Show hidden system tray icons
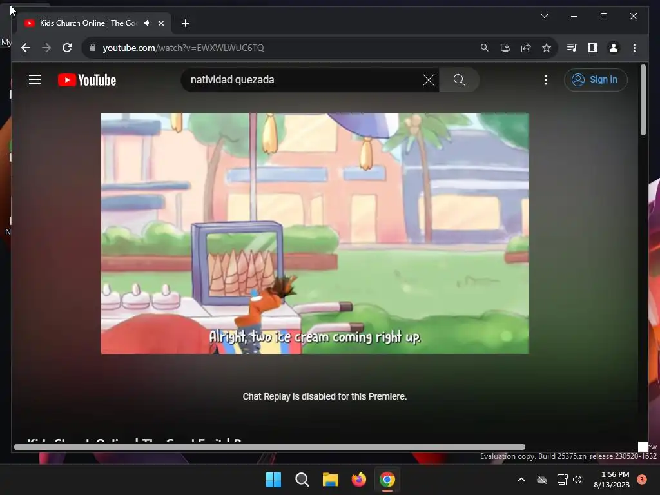Viewport: 660px width, 495px height. pos(521,480)
